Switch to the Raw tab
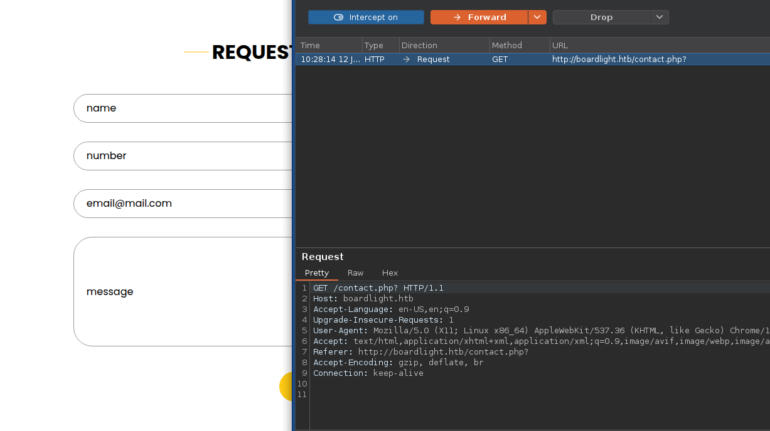Screen dimensions: 770x431 (356, 273)
